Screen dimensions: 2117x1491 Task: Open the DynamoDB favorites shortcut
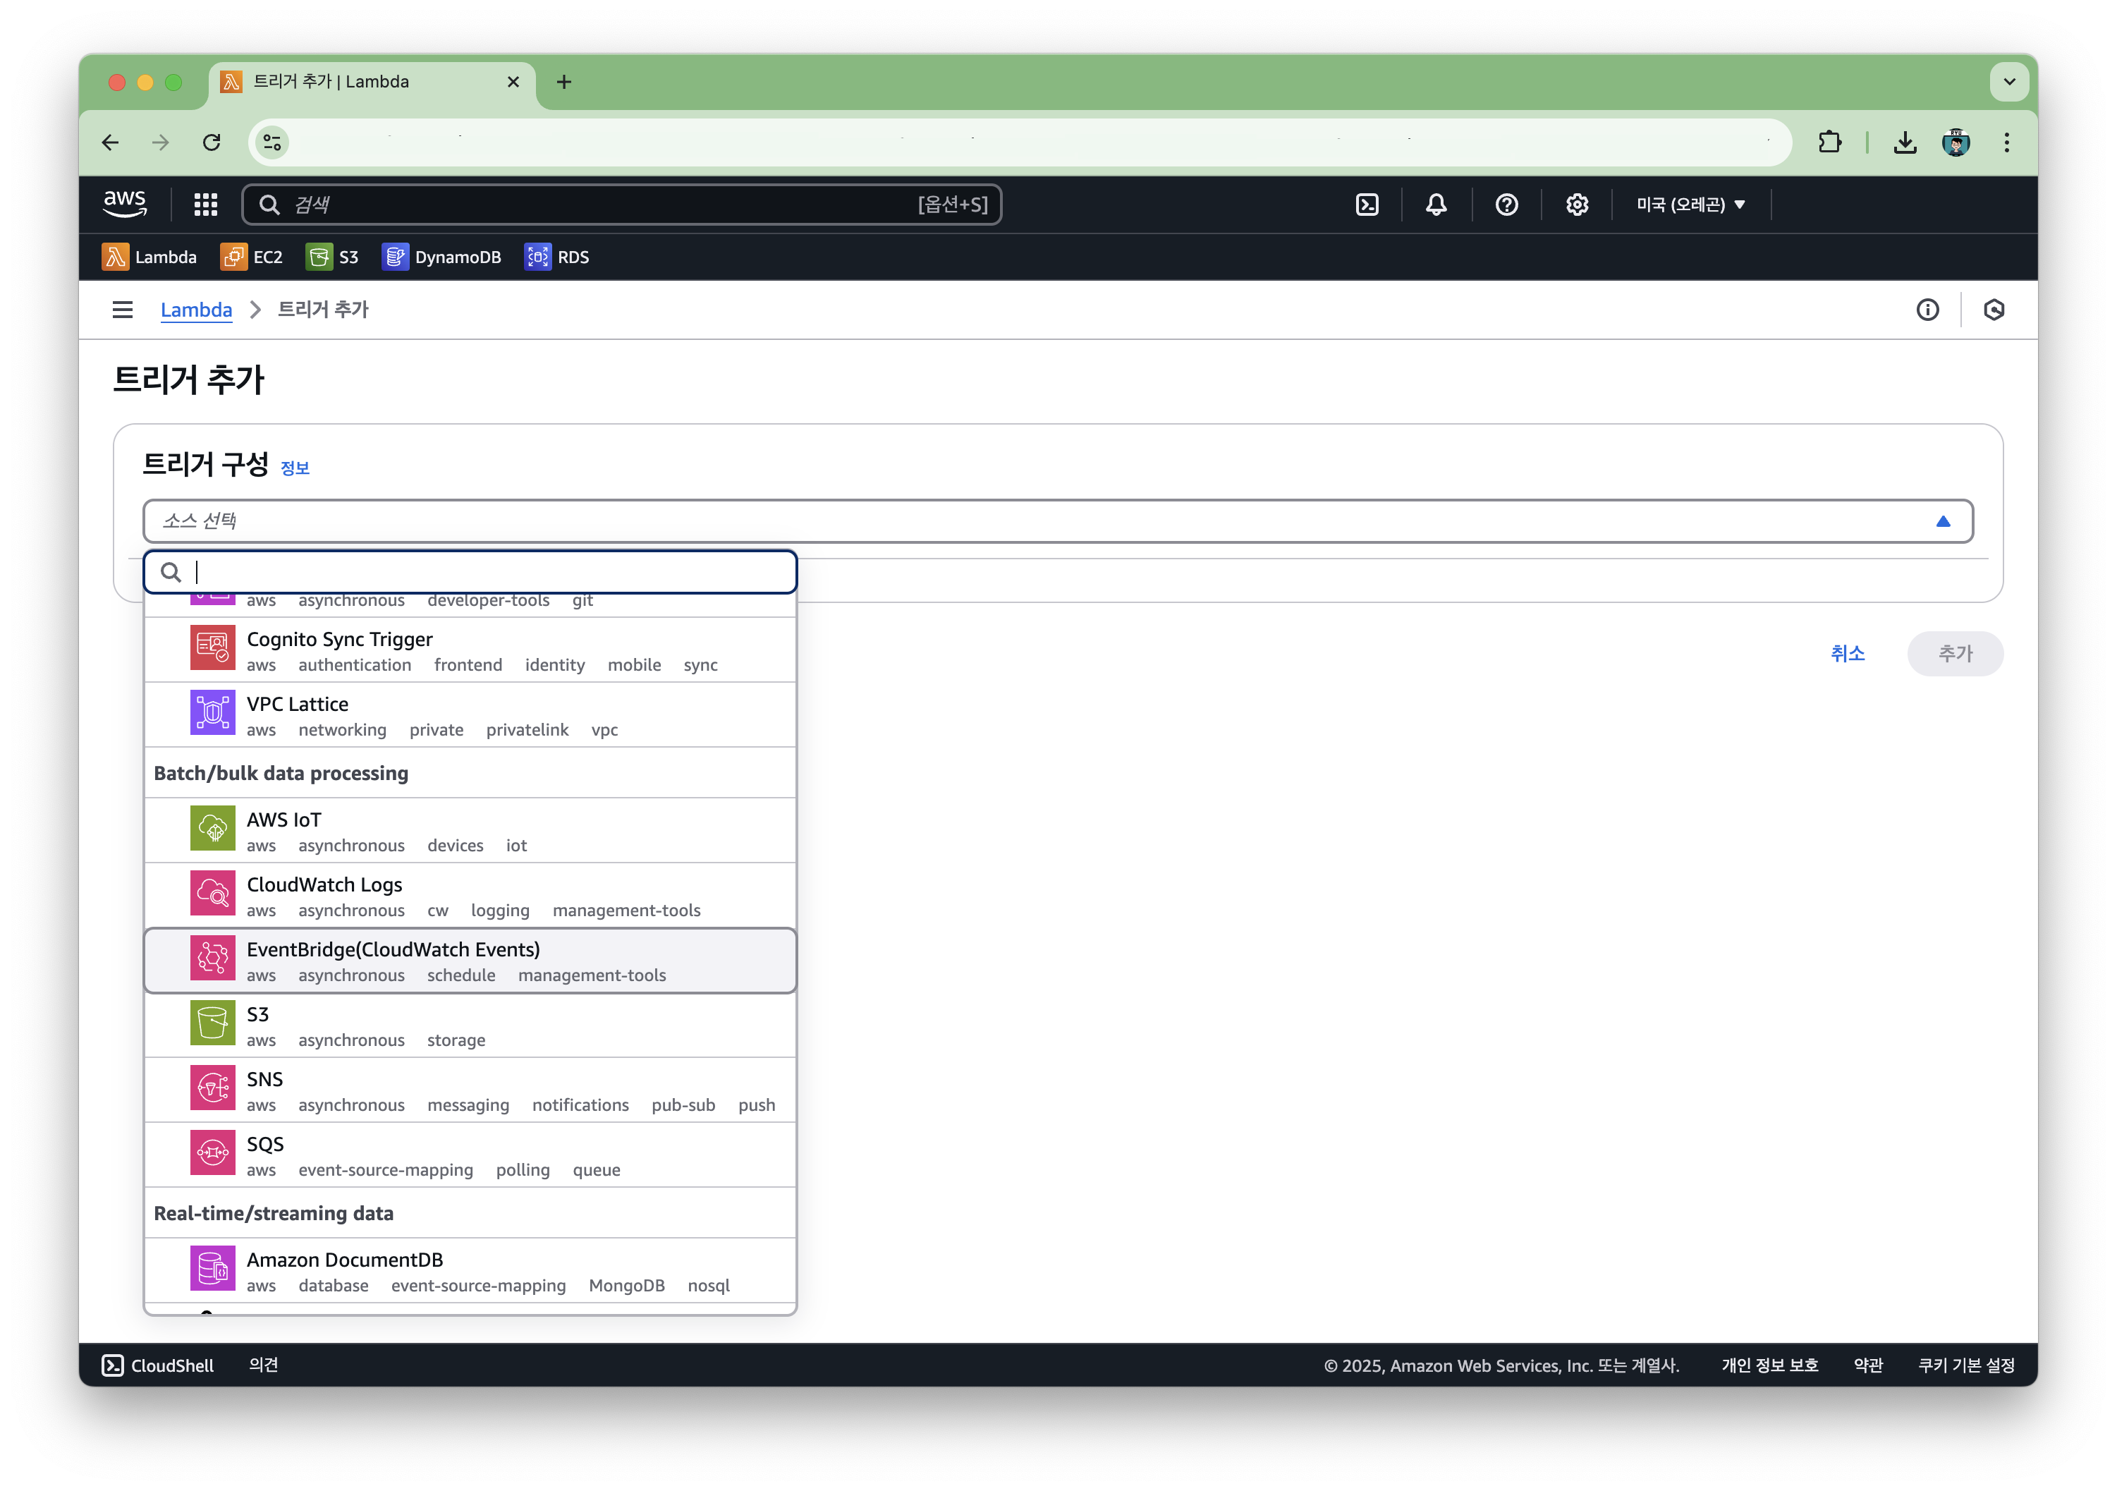tap(441, 257)
